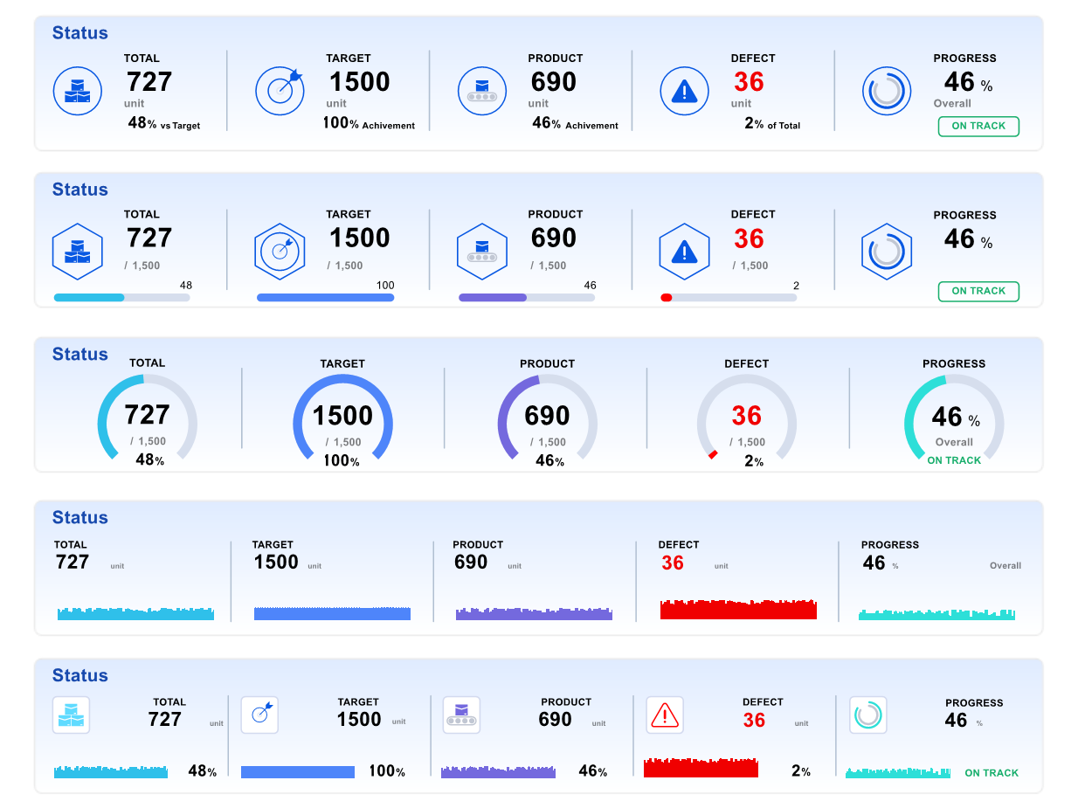Click red sparkline in icon-less DEFECT card
The height and width of the screenshot is (808, 1078).
pyautogui.click(x=738, y=609)
